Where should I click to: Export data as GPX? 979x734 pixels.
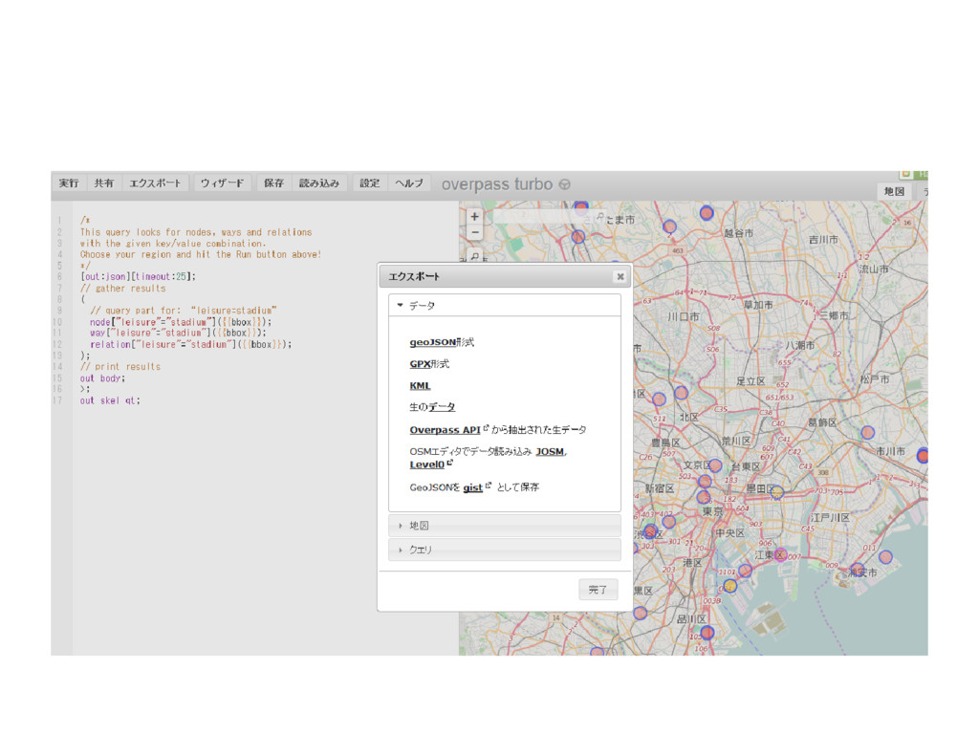coord(419,364)
